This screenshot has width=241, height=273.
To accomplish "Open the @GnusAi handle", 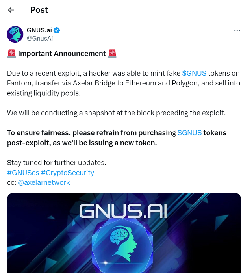I will (39, 38).
